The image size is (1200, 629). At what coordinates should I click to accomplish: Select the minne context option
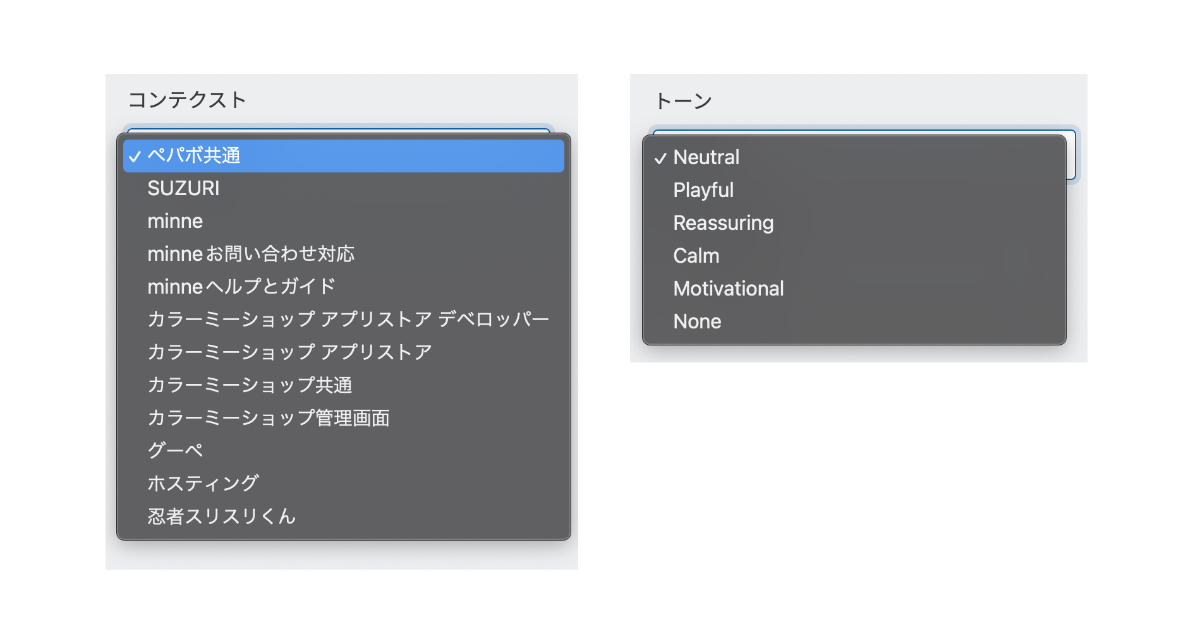pyautogui.click(x=174, y=221)
